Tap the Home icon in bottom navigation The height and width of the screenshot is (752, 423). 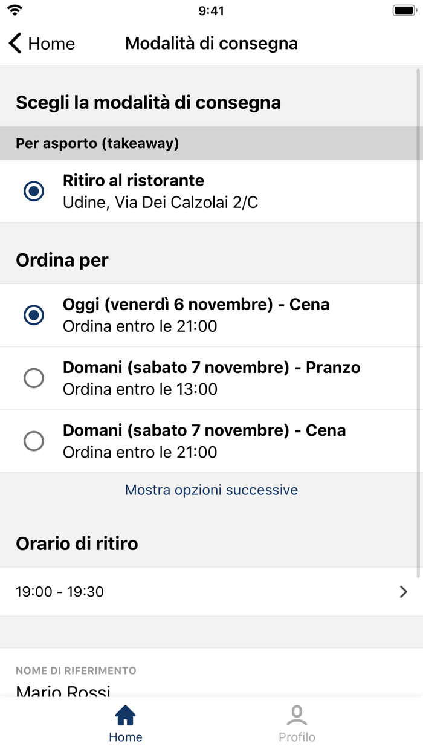point(125,715)
